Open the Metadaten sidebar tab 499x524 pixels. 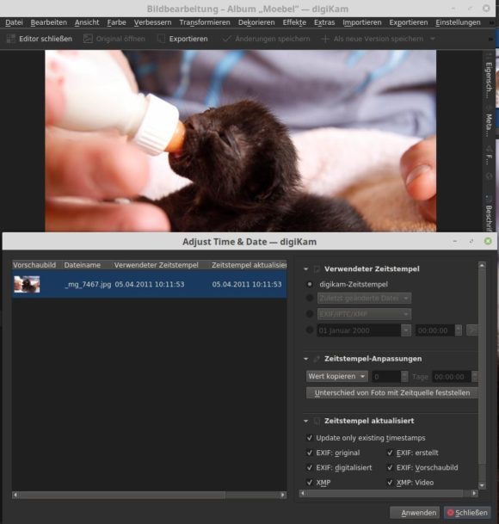[489, 125]
